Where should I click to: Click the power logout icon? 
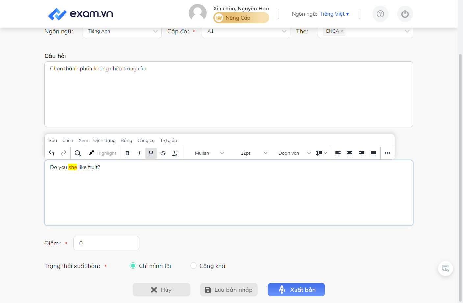point(405,14)
